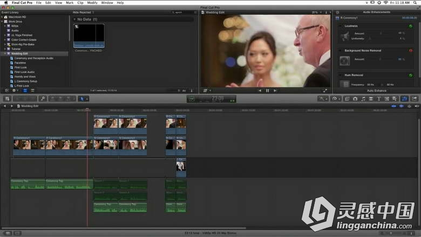Image resolution: width=421 pixels, height=237 pixels.
Task: Adjust the Loudness Amount slider
Action: [381, 33]
